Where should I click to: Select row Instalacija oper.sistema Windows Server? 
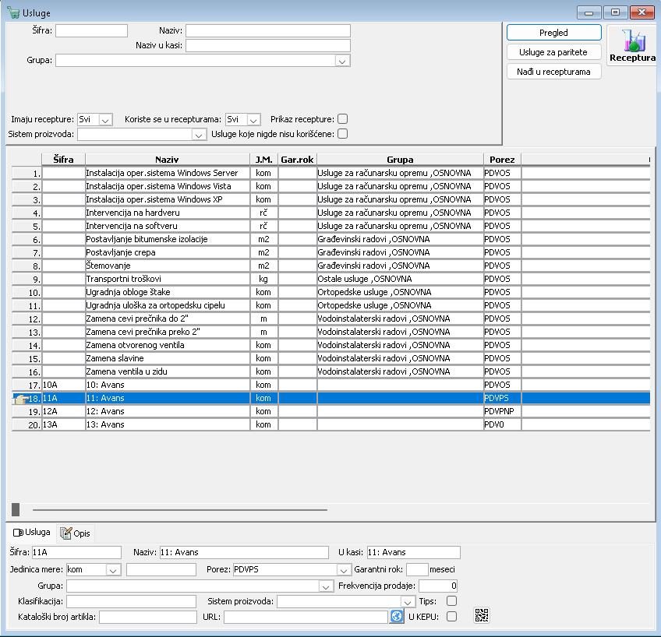[x=331, y=173]
